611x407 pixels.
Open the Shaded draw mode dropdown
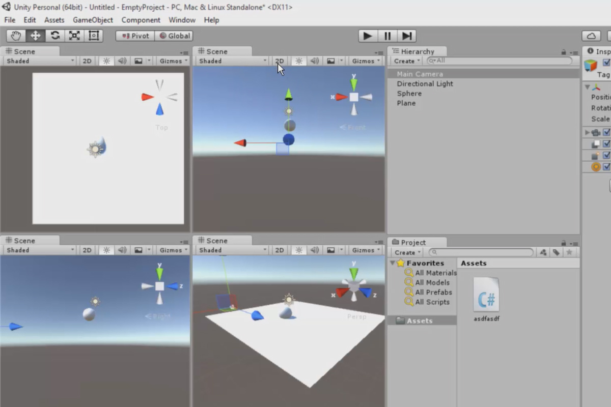38,61
